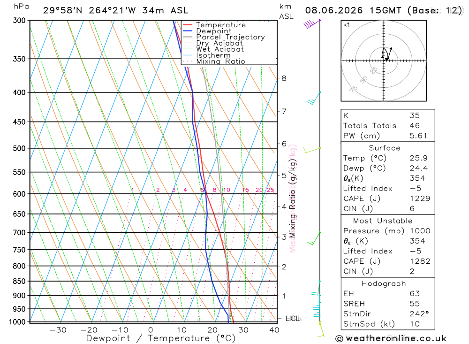Screen dimensions: 469x344
Task: Click the '40' temperature axis label
Action: click(x=274, y=330)
